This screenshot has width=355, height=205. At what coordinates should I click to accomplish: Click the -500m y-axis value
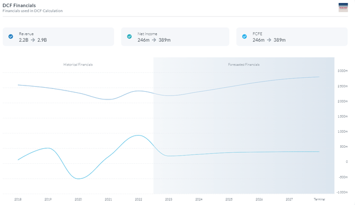point(343,177)
